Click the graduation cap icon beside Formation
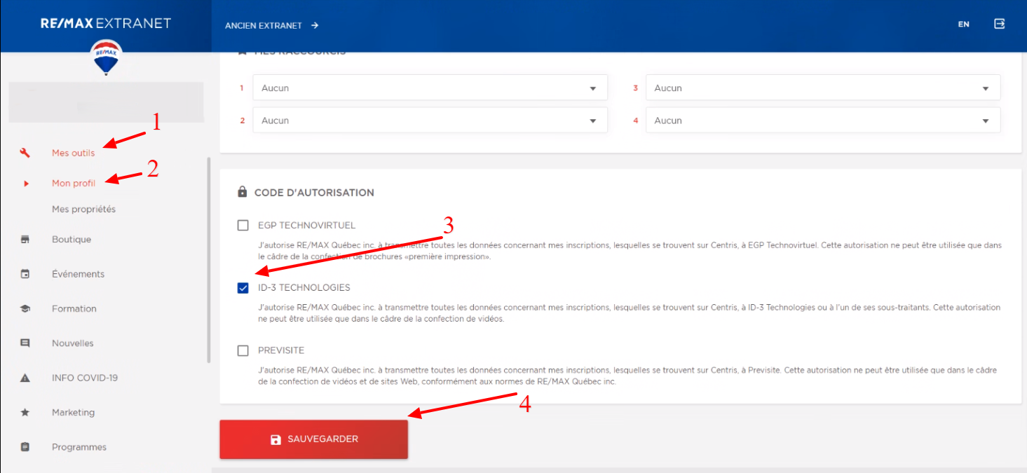The image size is (1027, 473). point(25,308)
